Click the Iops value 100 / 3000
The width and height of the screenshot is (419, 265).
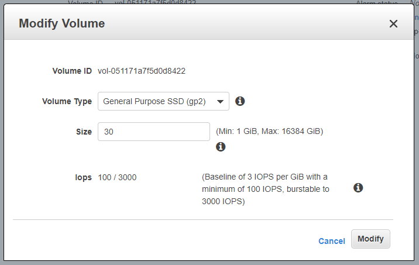click(x=117, y=177)
